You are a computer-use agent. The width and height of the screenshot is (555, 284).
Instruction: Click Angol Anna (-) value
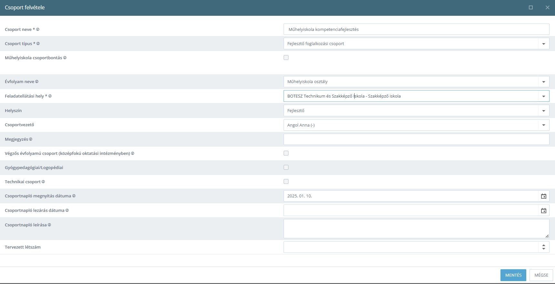(x=301, y=125)
